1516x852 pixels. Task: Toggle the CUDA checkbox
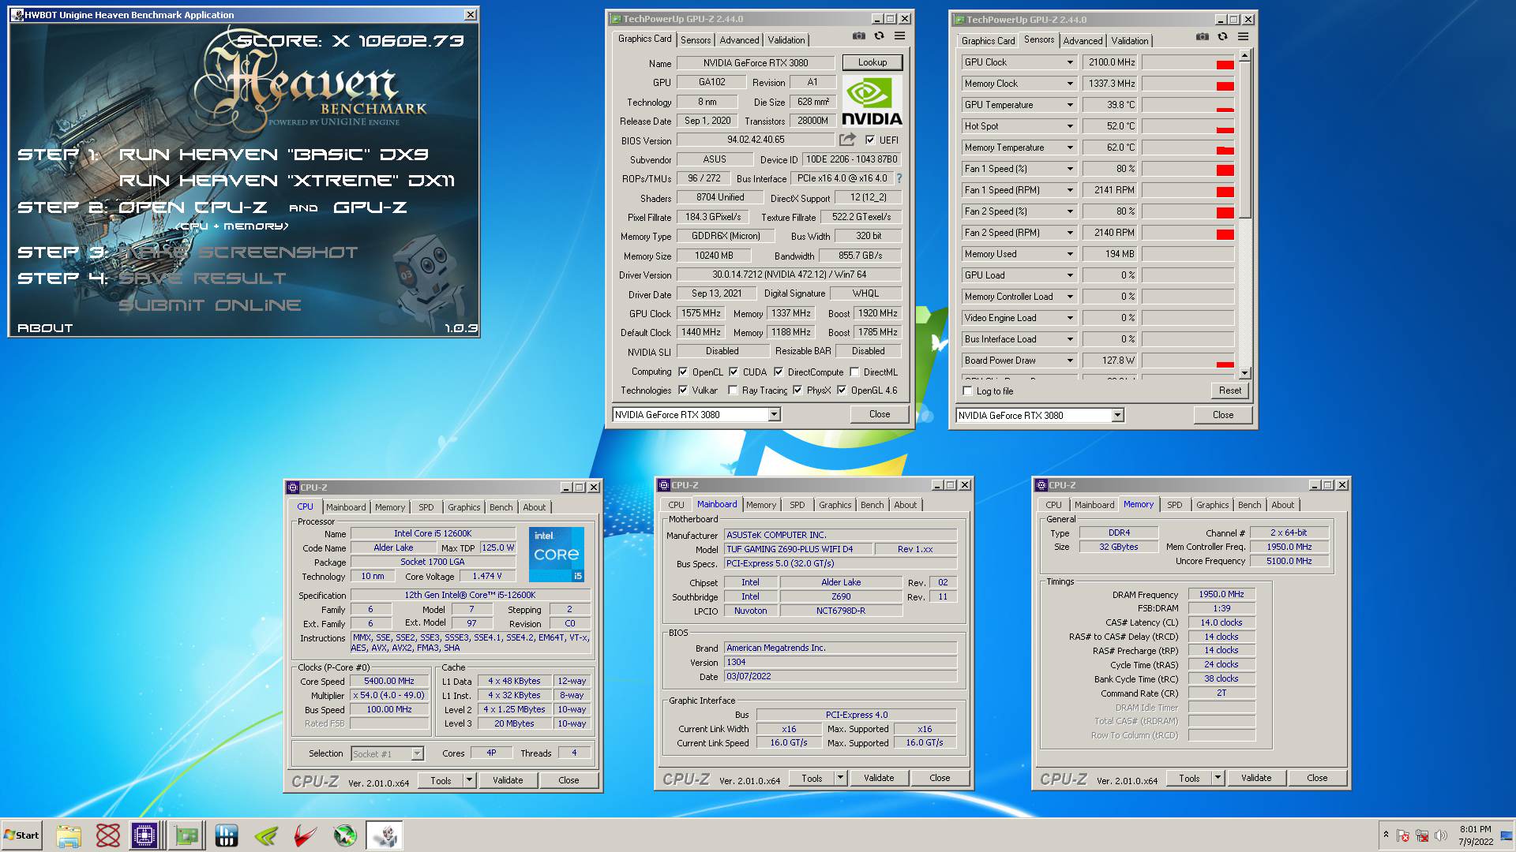point(734,372)
